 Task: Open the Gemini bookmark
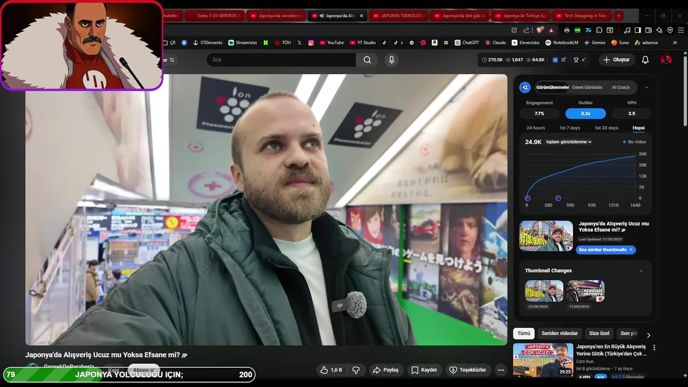594,42
